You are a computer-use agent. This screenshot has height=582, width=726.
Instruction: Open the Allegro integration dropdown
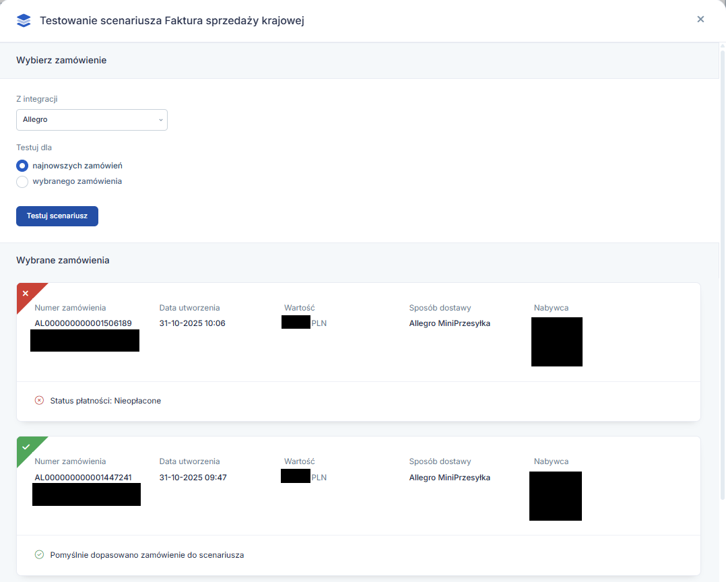click(92, 120)
